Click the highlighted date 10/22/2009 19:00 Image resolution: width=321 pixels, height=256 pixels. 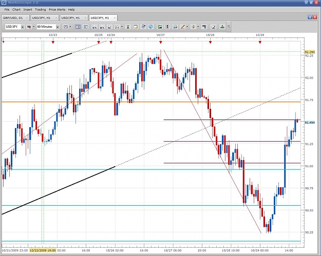pyautogui.click(x=43, y=250)
